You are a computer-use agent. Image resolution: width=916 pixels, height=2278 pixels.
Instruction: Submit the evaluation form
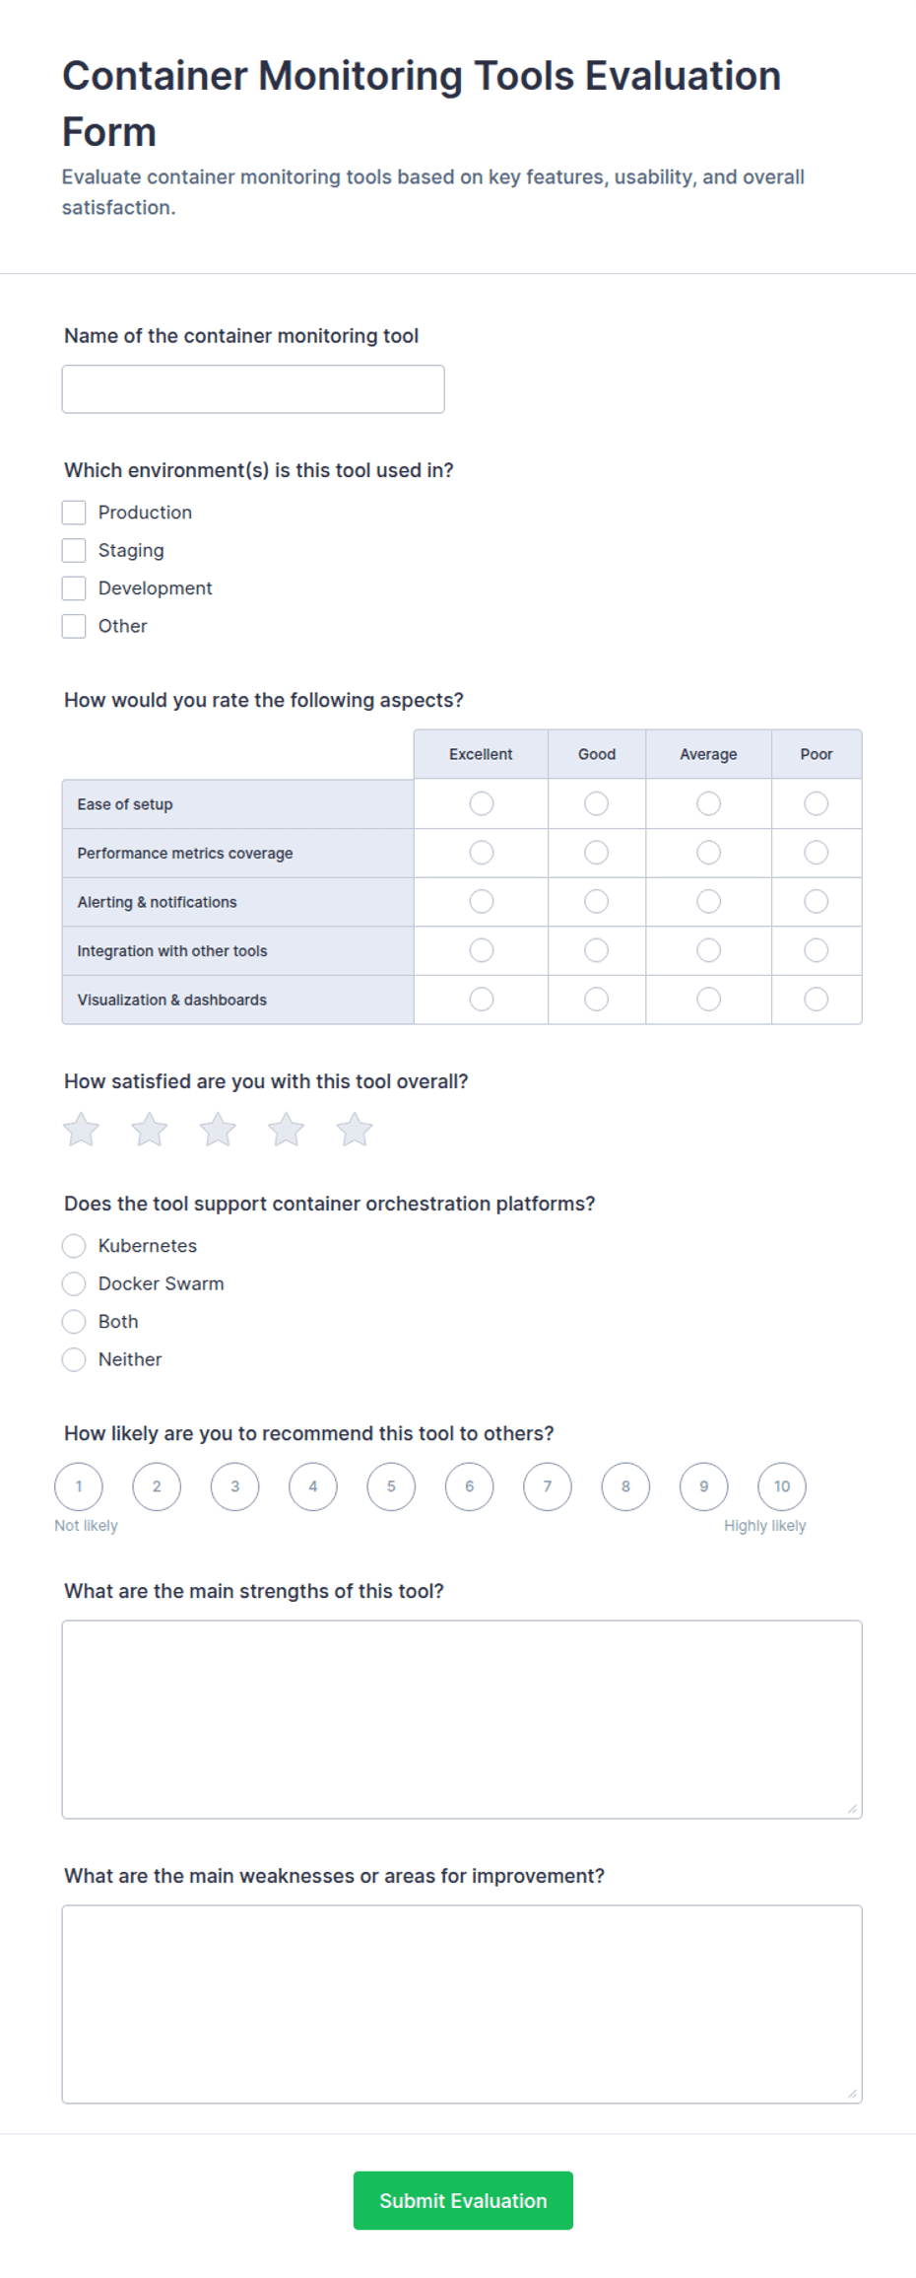(463, 2200)
